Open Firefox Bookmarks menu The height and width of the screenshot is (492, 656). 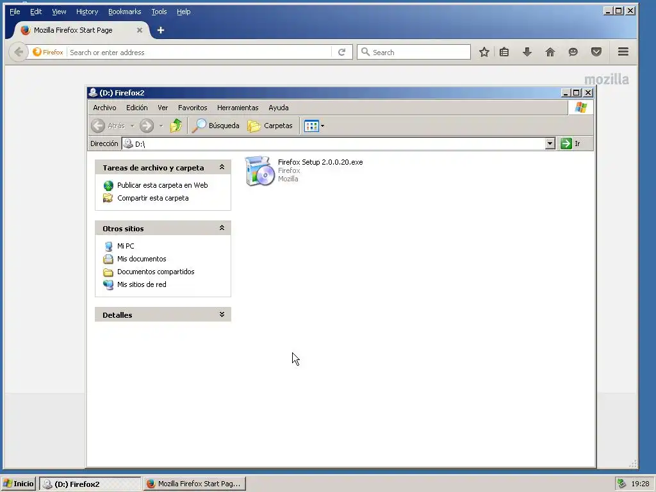pyautogui.click(x=125, y=12)
